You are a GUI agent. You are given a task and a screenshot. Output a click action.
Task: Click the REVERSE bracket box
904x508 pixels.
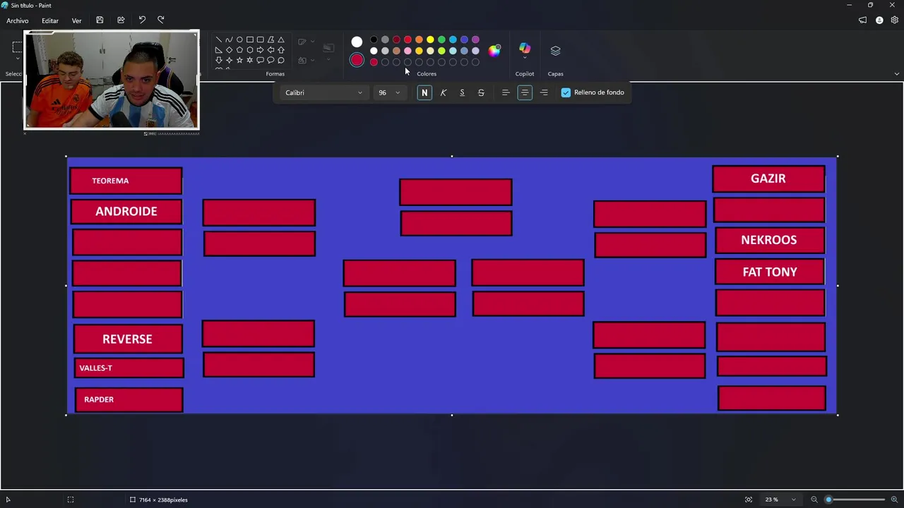(x=128, y=339)
